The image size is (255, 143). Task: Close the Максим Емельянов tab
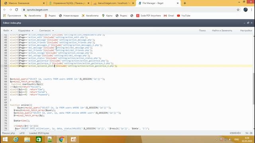coord(43,3)
